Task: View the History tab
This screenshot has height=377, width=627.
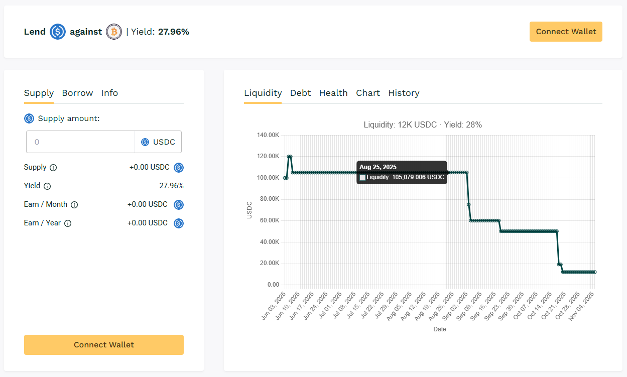Action: (x=404, y=93)
